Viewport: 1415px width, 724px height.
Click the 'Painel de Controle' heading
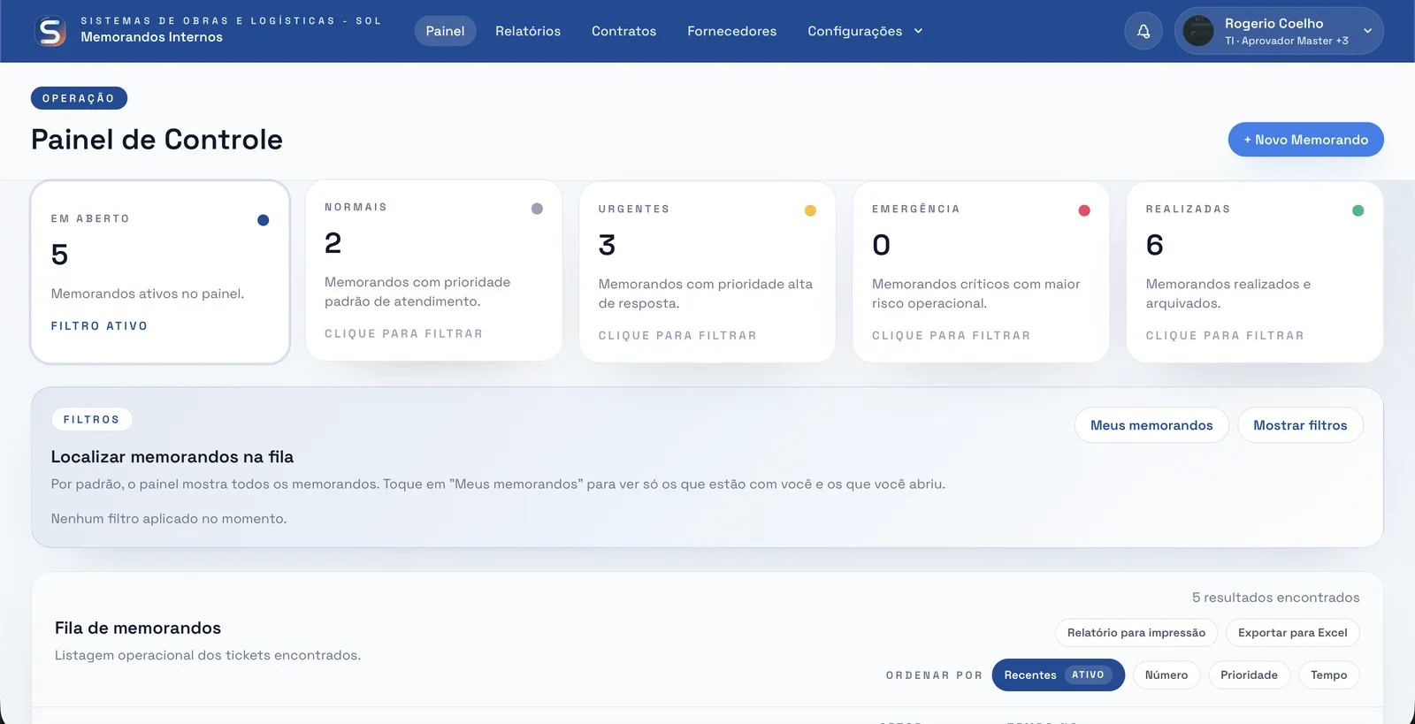click(157, 140)
